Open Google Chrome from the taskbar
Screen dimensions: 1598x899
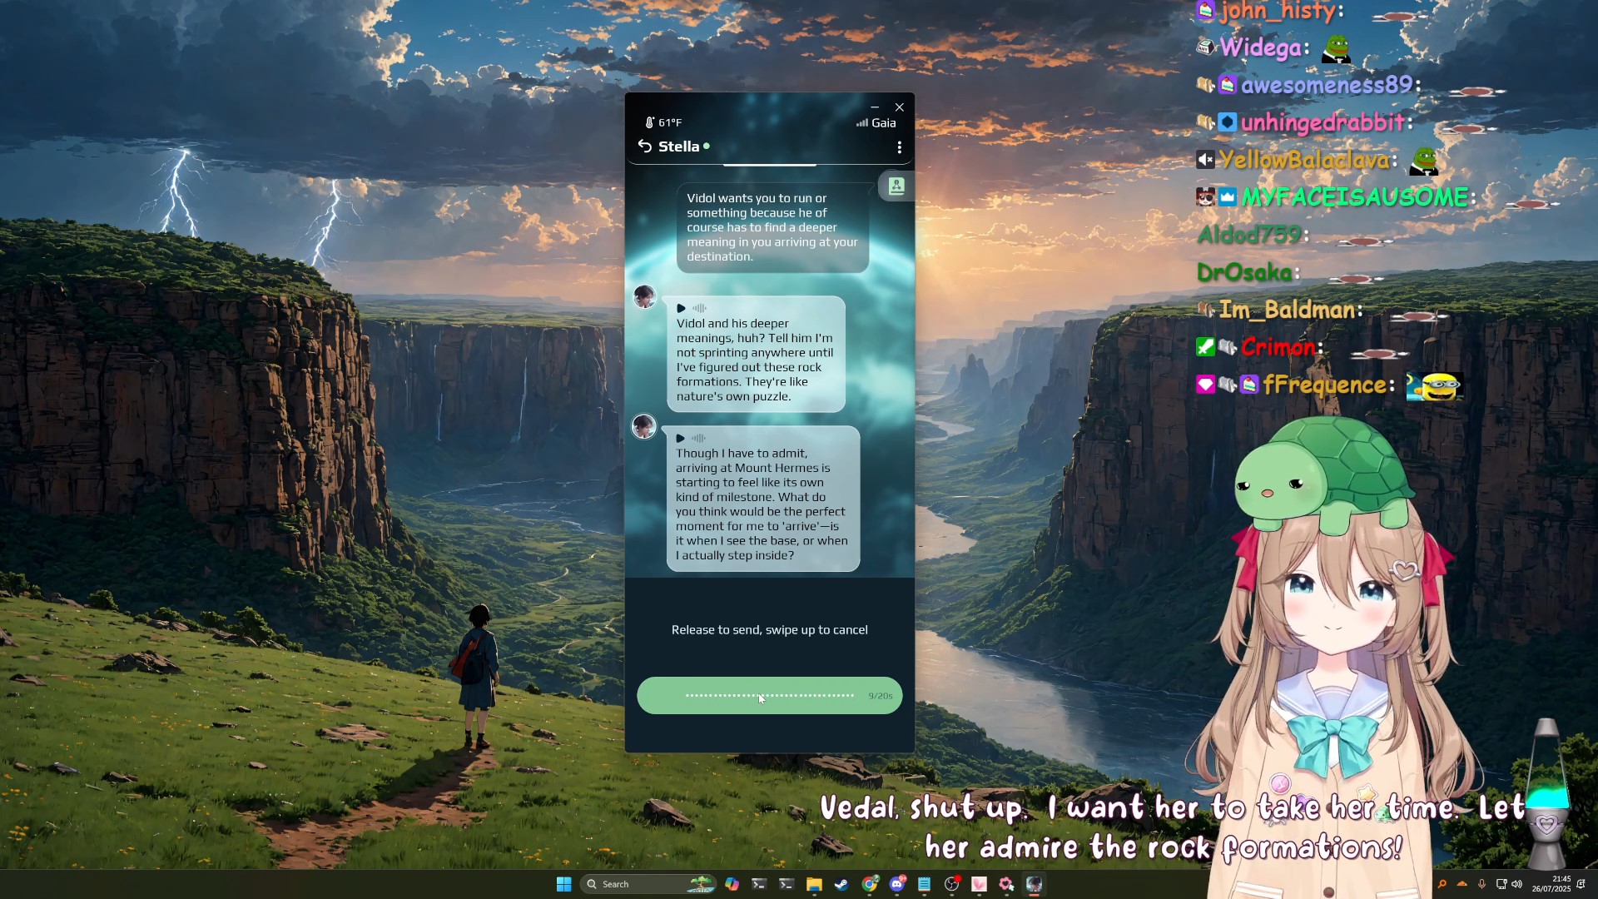(x=869, y=884)
